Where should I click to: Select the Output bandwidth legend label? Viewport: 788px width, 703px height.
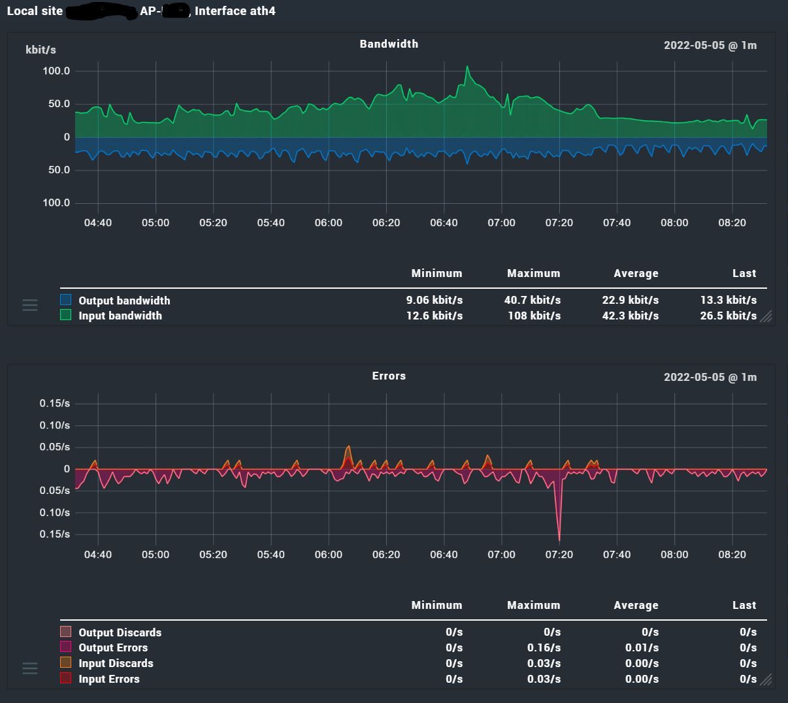tap(124, 301)
